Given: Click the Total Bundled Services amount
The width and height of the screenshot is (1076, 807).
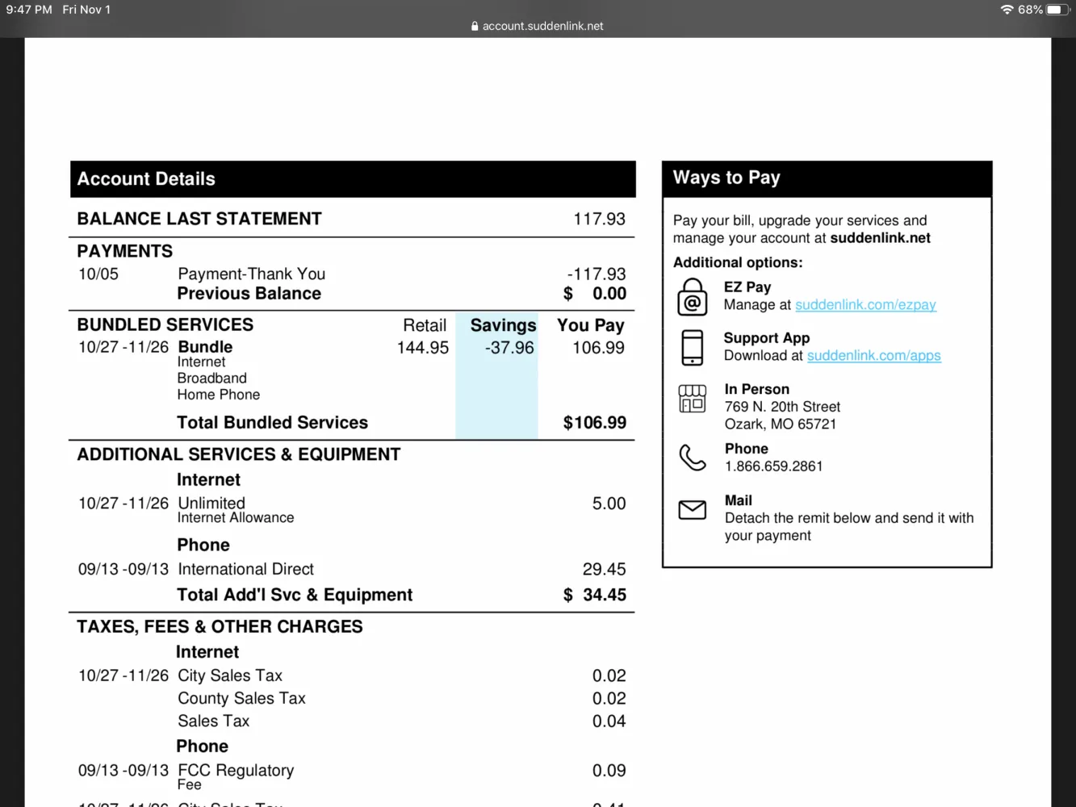Looking at the screenshot, I should [x=595, y=423].
